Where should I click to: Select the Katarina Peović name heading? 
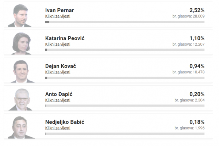(65, 38)
